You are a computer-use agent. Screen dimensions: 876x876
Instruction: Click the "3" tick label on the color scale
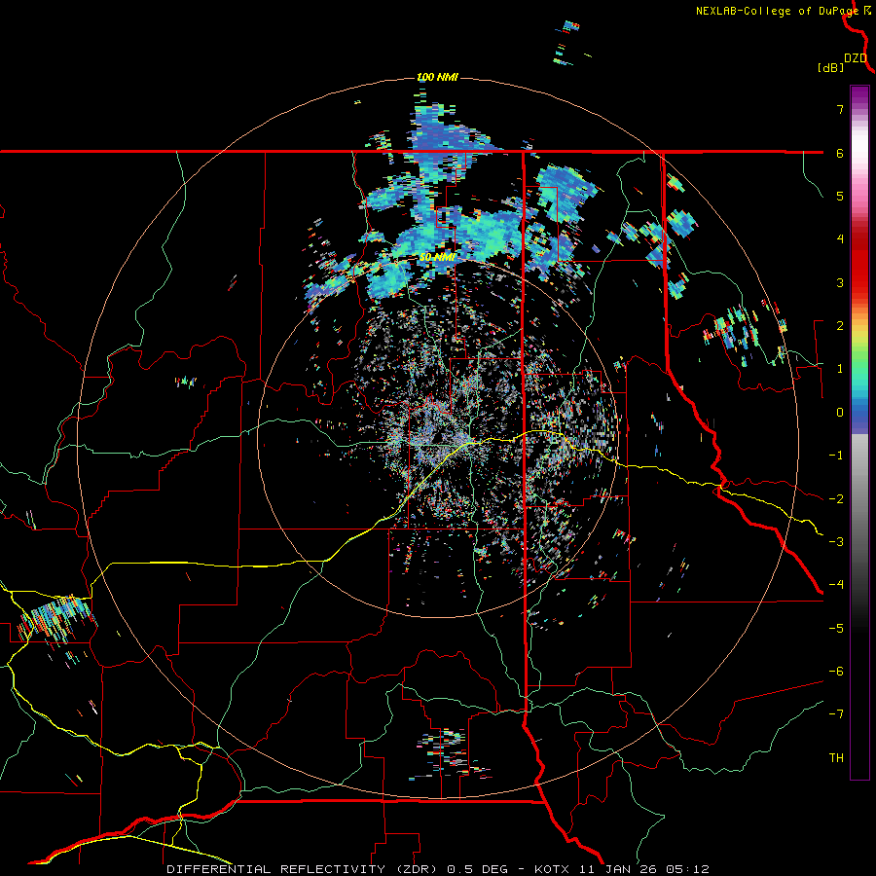pyautogui.click(x=840, y=282)
